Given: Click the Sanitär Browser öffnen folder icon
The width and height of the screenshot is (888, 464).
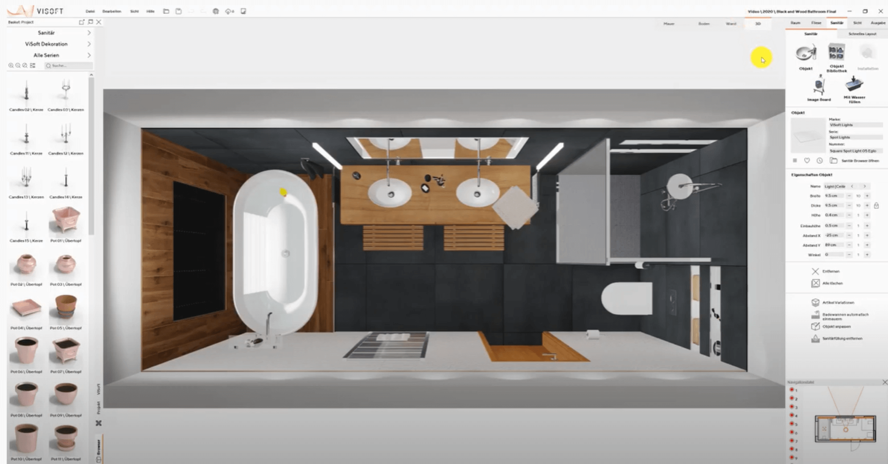Looking at the screenshot, I should [x=833, y=161].
